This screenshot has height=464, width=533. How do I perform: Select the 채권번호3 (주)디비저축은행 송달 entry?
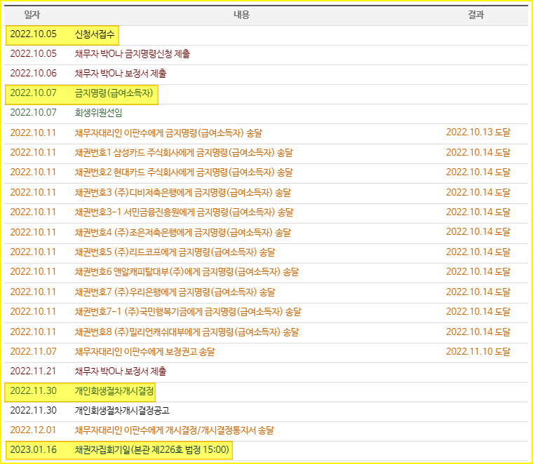pos(182,193)
